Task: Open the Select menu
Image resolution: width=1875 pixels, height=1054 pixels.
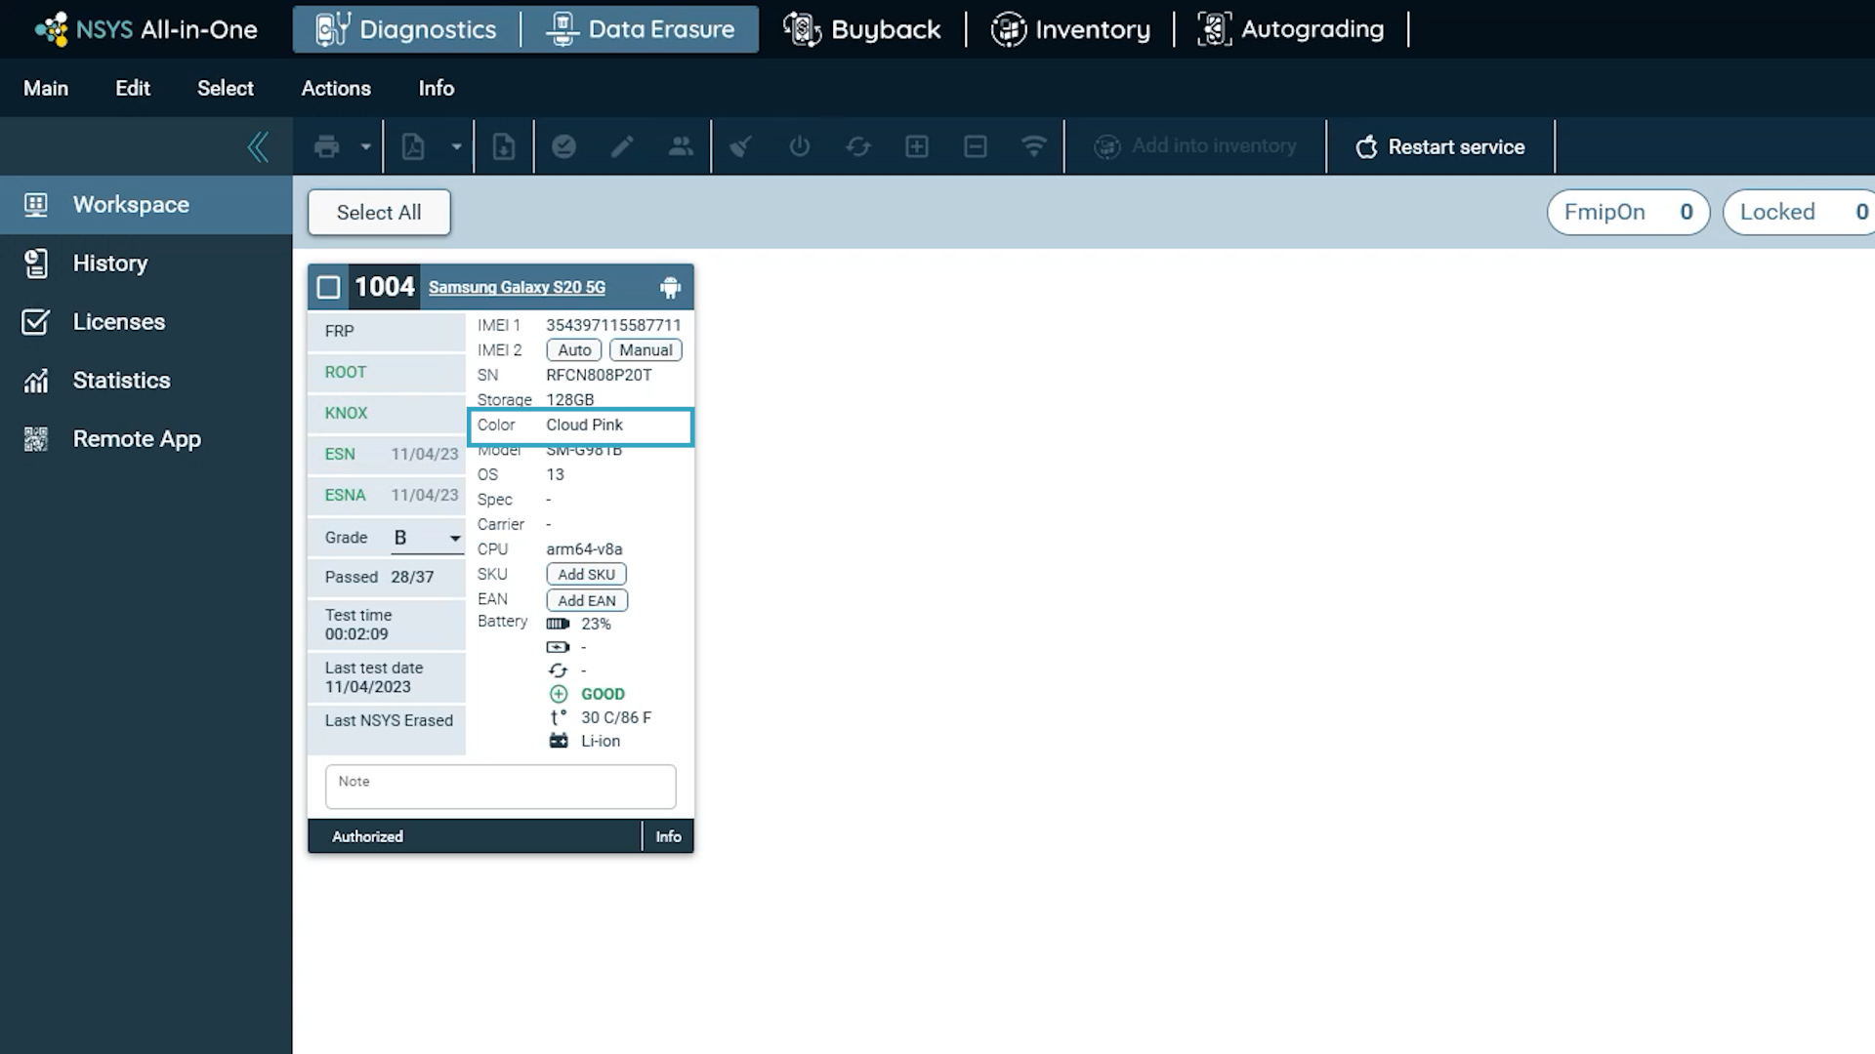Action: (x=226, y=88)
